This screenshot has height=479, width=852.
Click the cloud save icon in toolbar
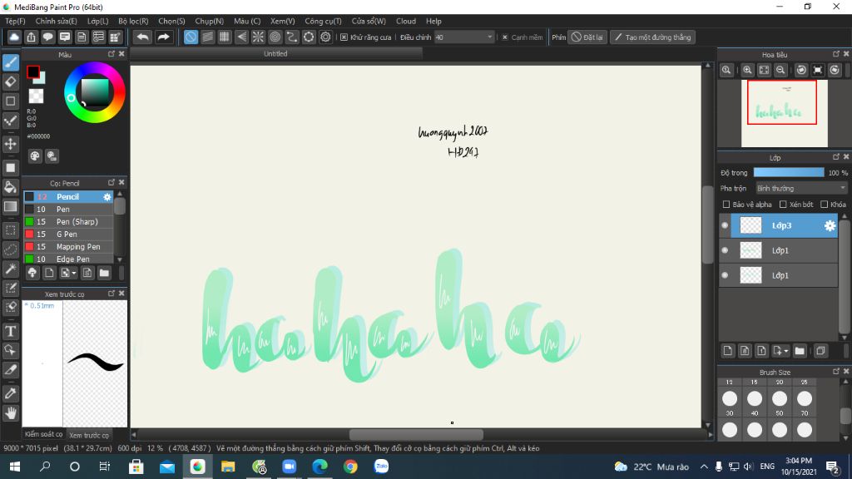[x=14, y=37]
